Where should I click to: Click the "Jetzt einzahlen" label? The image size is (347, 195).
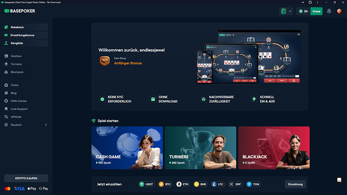(x=109, y=184)
